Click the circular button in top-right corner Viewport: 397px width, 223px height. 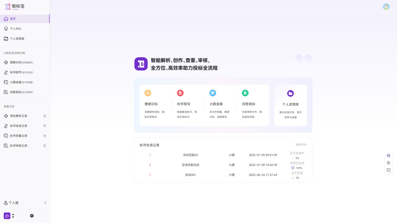(386, 6)
